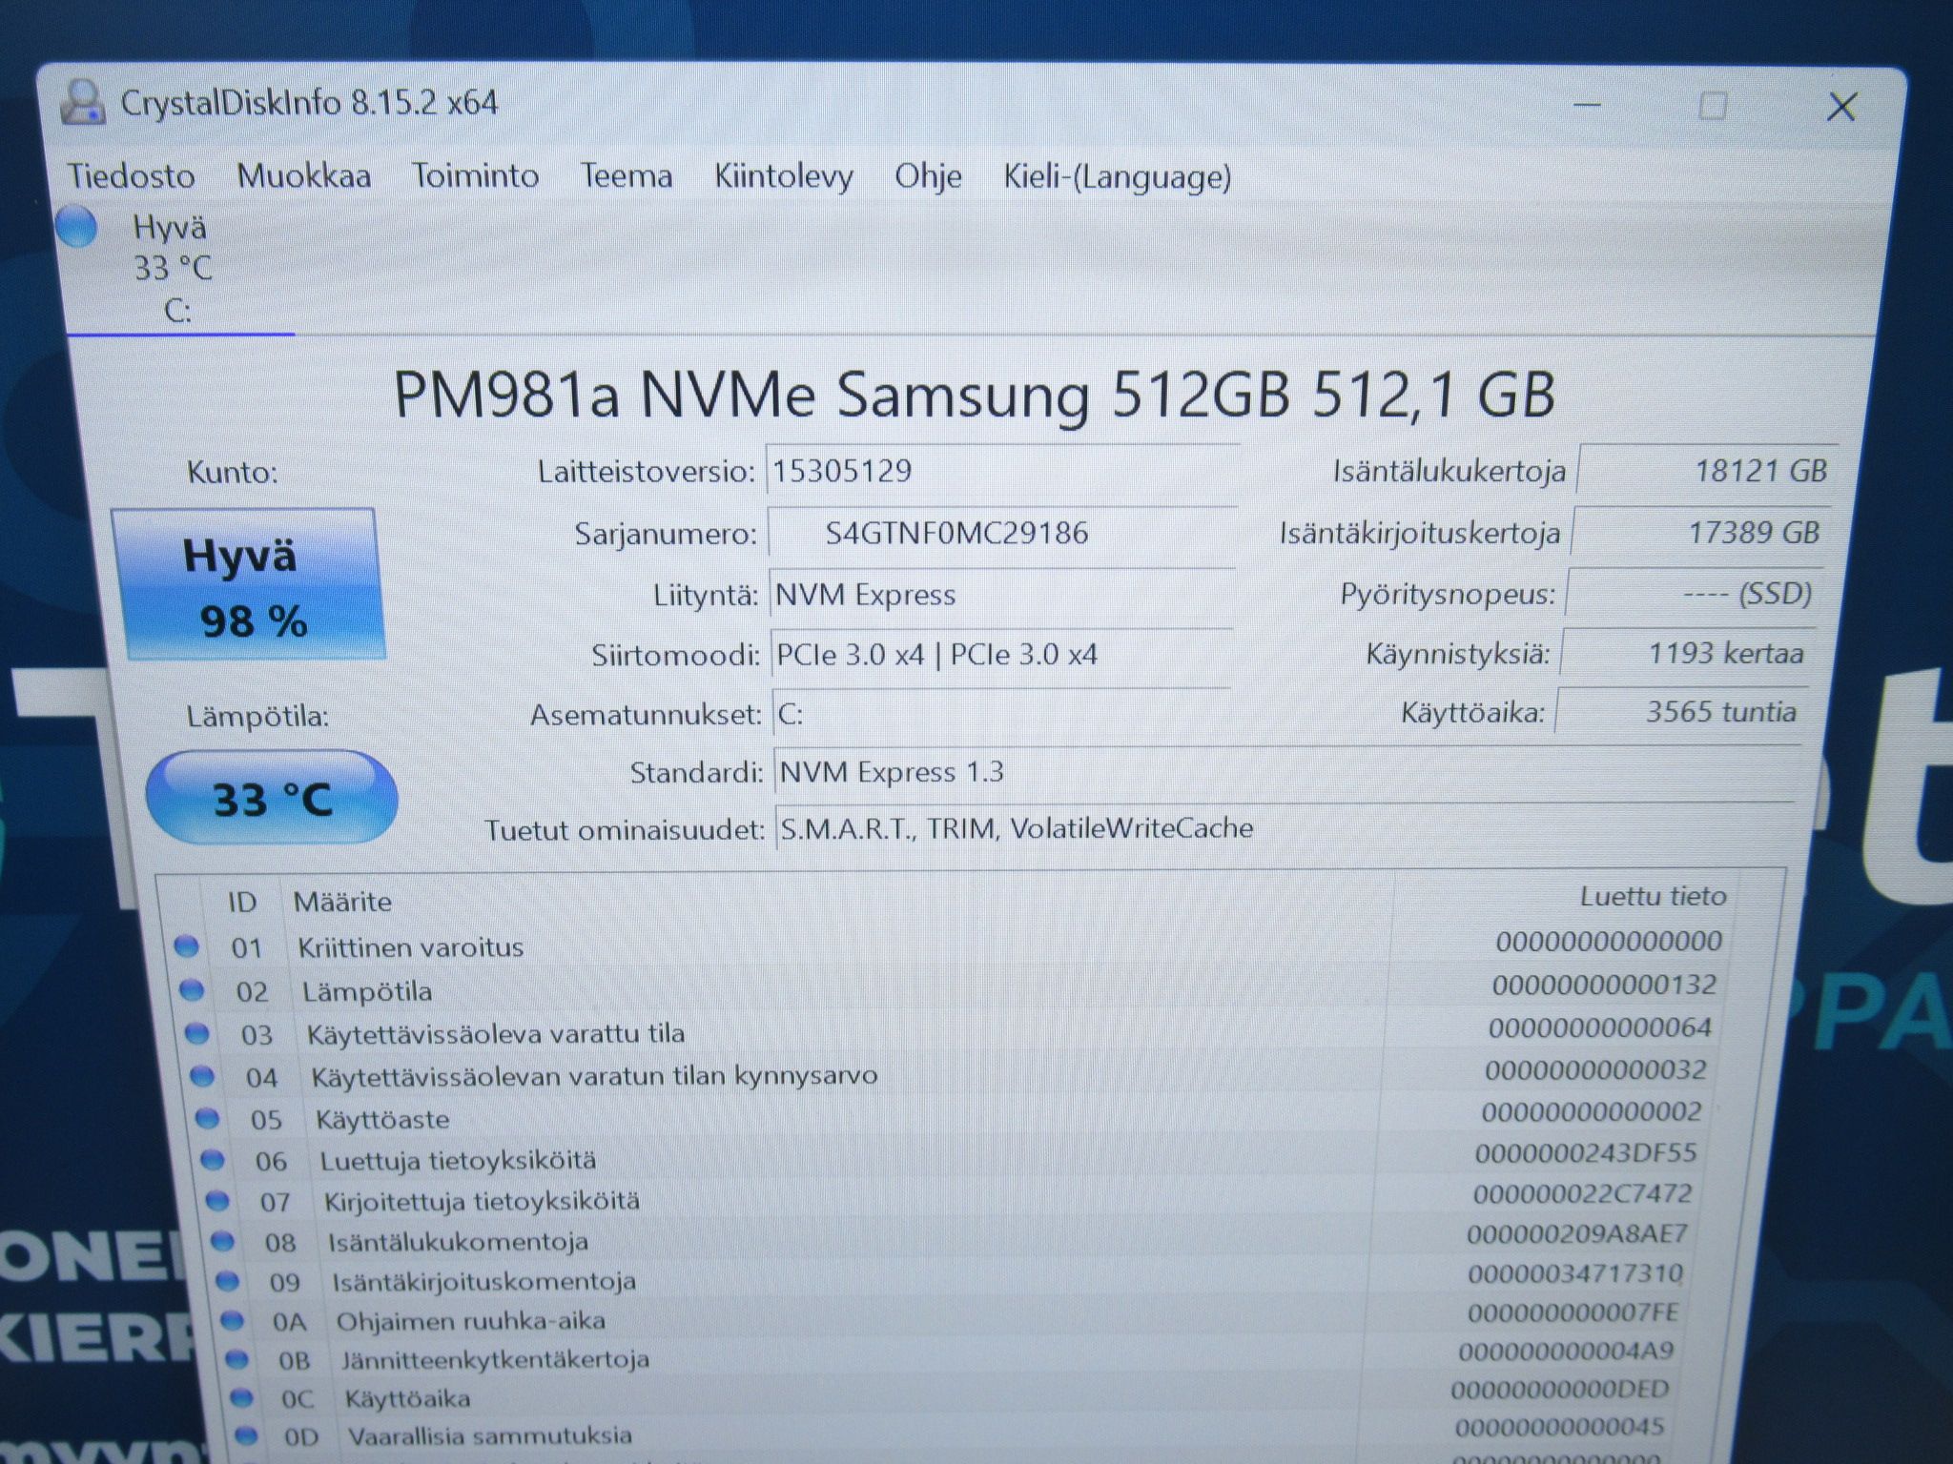Close the CrystalDiskInfo window

point(1841,107)
